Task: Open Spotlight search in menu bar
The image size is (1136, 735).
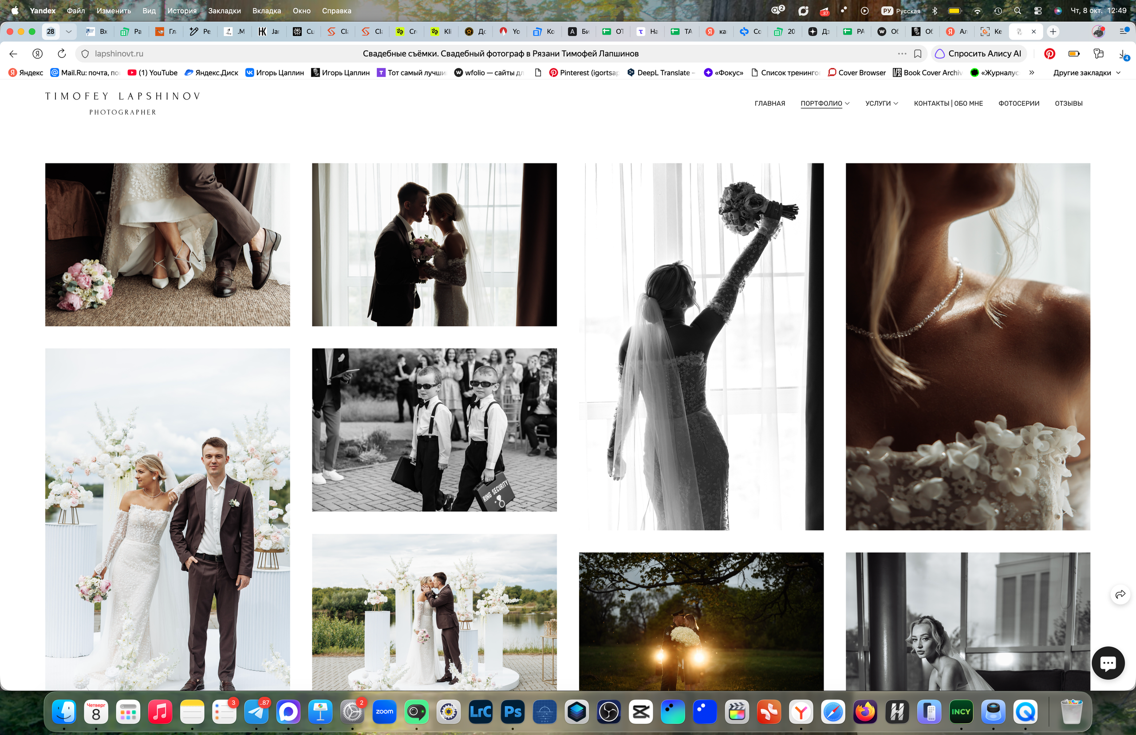Action: pos(1017,11)
